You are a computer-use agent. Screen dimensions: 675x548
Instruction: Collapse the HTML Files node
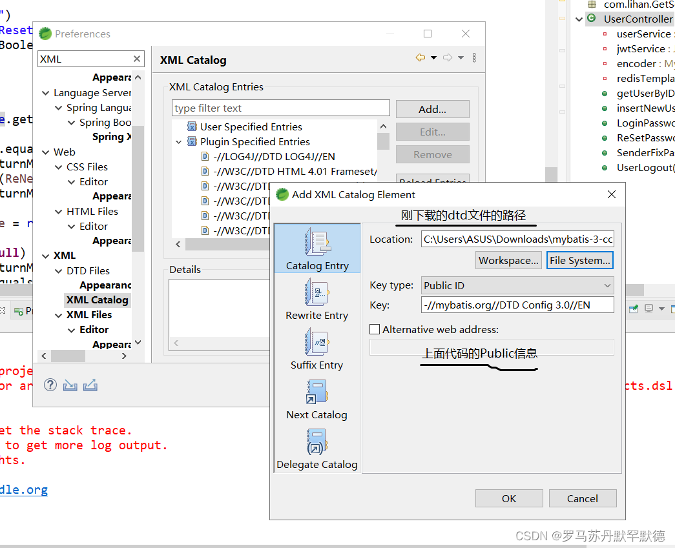coord(59,212)
